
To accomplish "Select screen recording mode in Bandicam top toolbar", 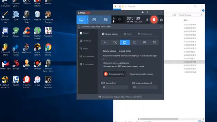I will pos(81,20).
